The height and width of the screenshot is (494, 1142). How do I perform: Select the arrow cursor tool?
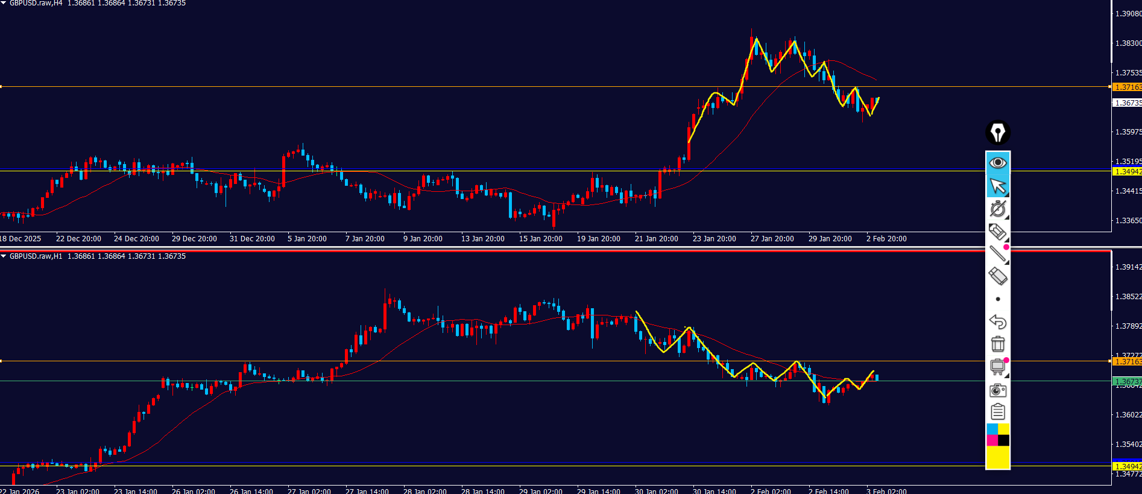[x=998, y=186]
